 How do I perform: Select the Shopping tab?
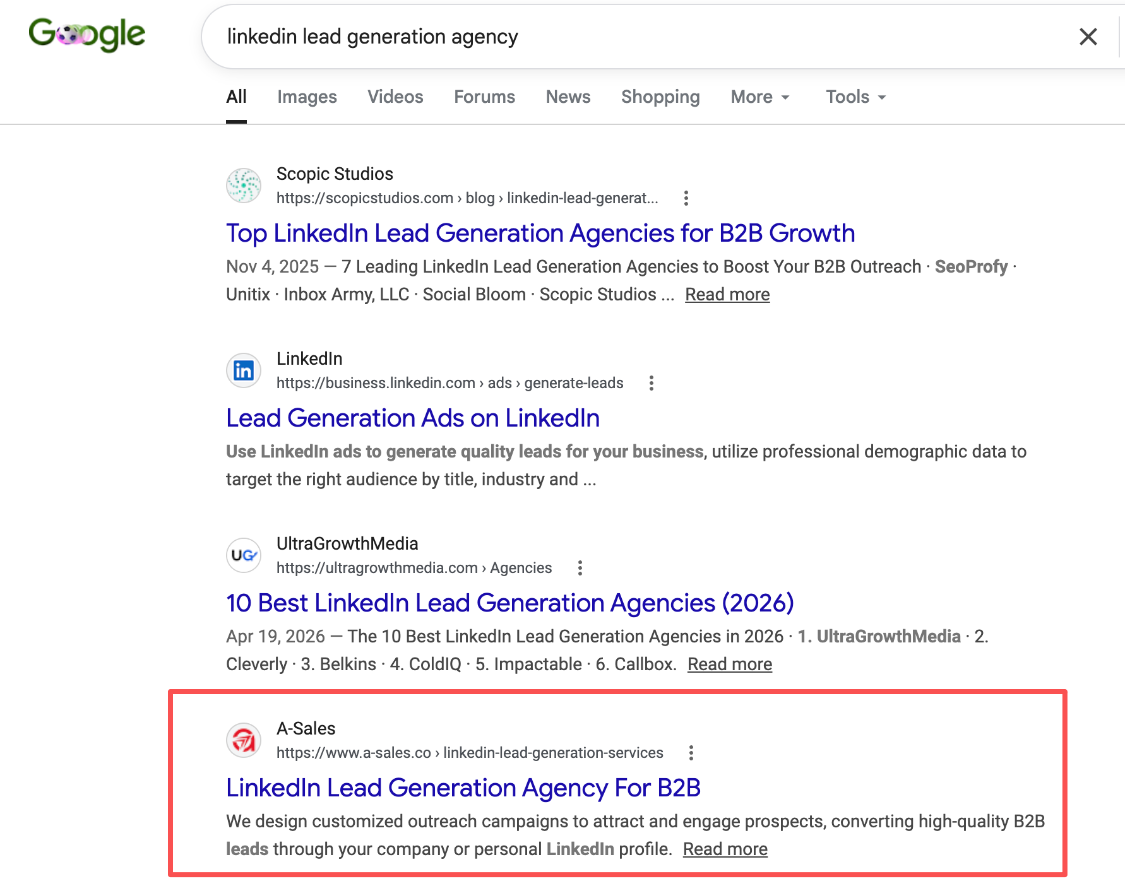pos(660,97)
